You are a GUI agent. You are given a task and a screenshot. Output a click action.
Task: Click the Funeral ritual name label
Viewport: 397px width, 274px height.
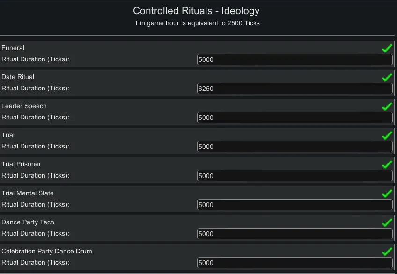pos(13,48)
